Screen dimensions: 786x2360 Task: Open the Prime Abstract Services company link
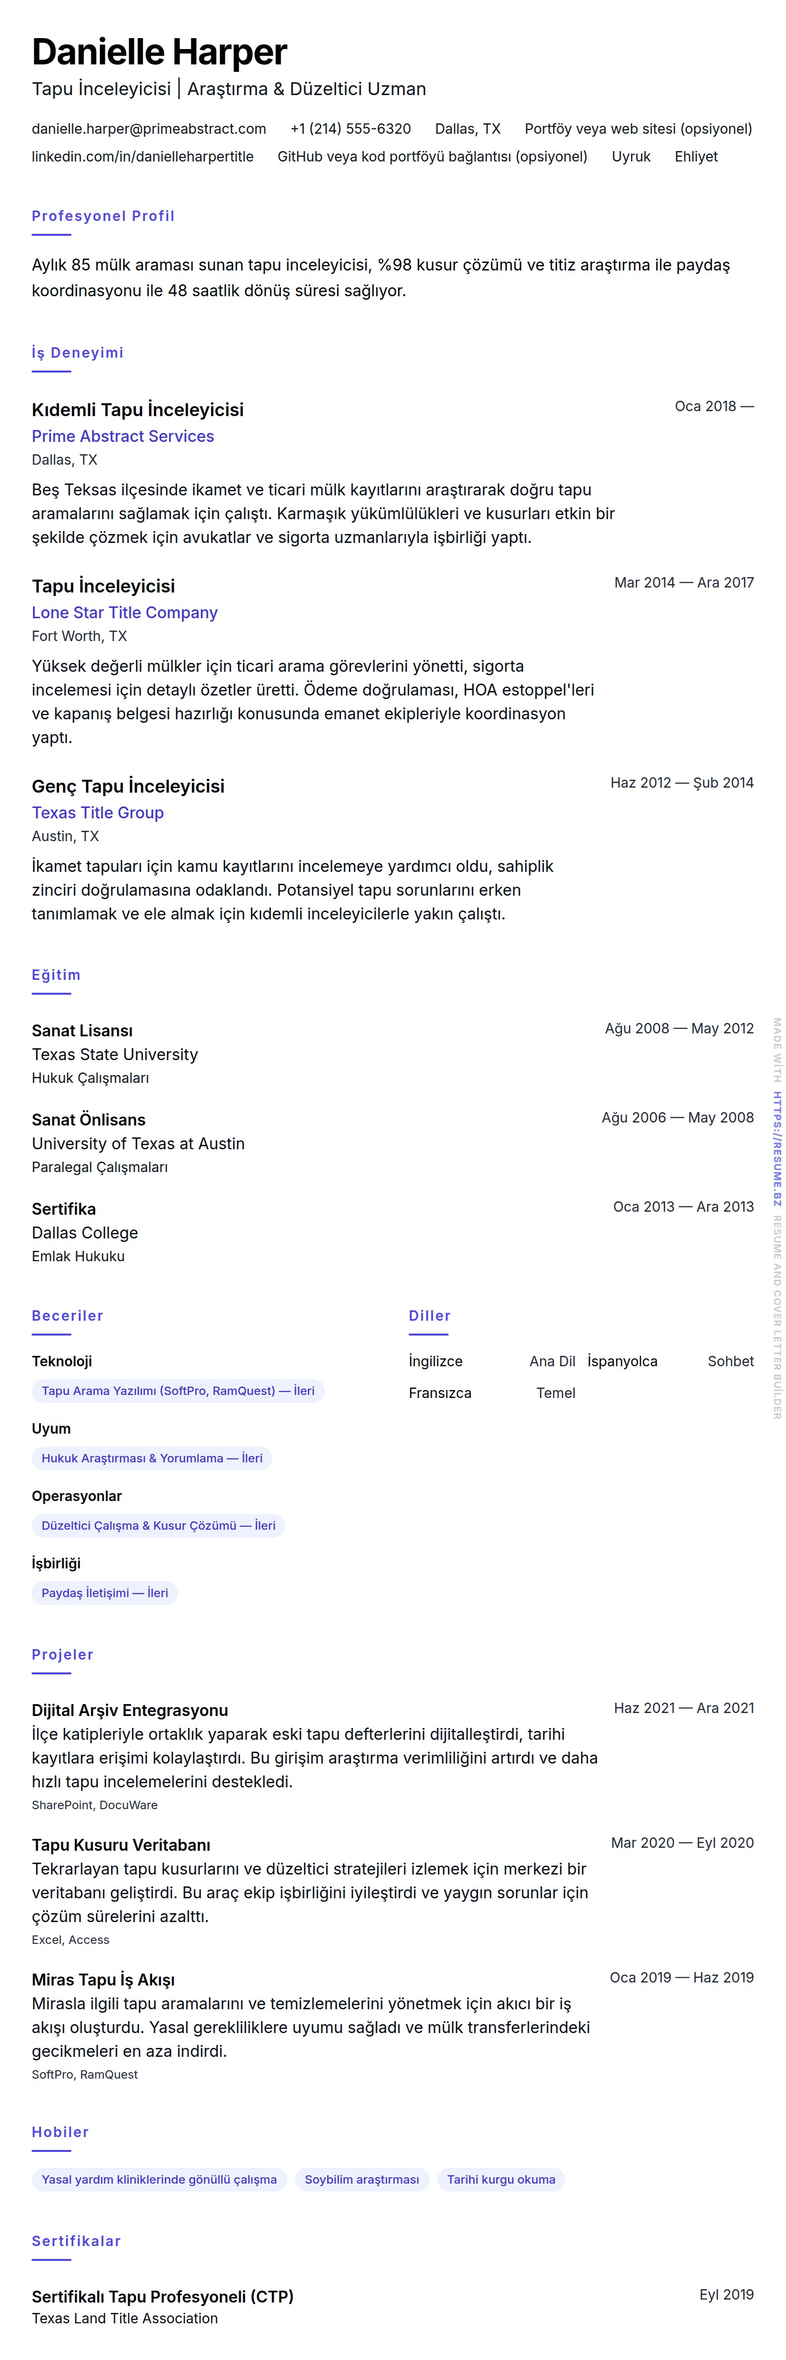tap(123, 436)
